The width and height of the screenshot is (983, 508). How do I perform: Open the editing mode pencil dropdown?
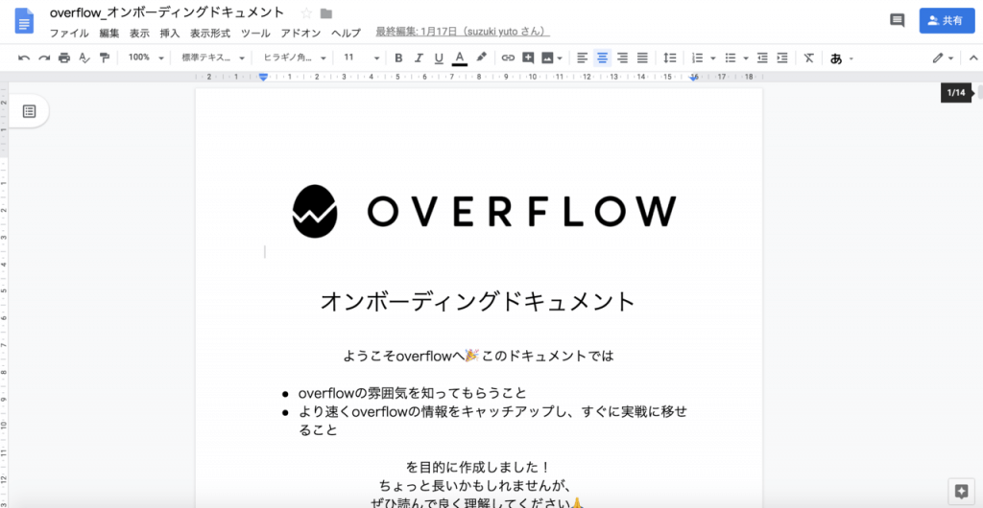[943, 58]
